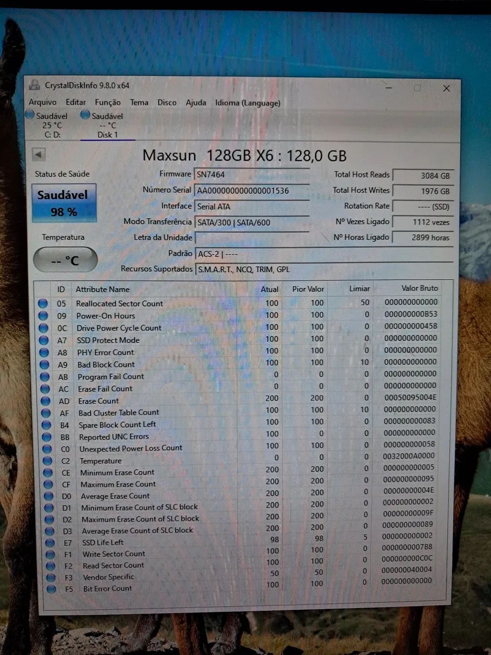The width and height of the screenshot is (491, 655).
Task: Click the Recursos Suportados field
Action: (x=324, y=269)
